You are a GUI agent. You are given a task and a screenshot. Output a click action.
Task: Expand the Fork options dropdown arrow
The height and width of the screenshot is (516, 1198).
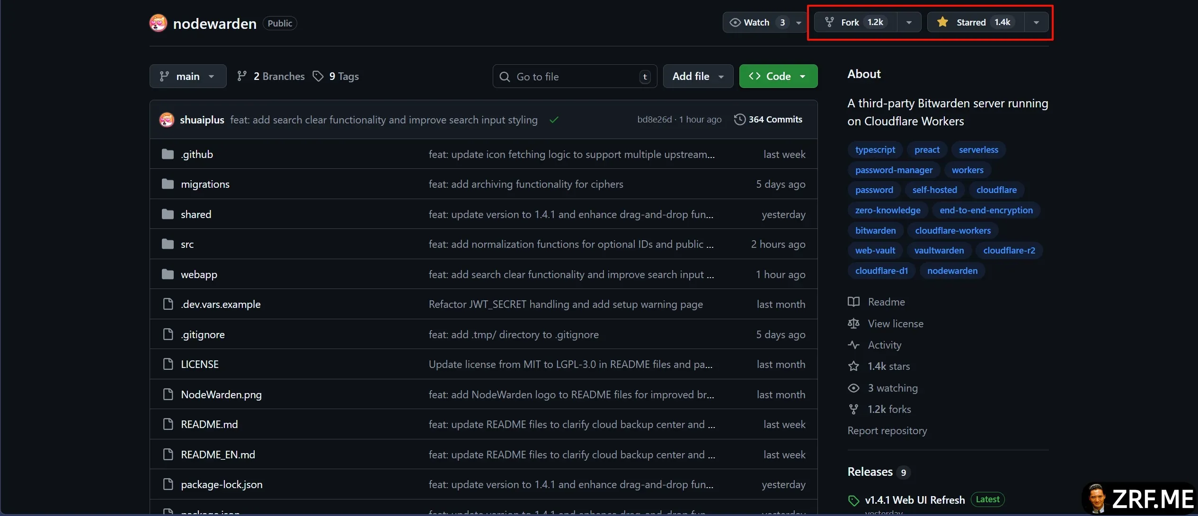(x=909, y=22)
